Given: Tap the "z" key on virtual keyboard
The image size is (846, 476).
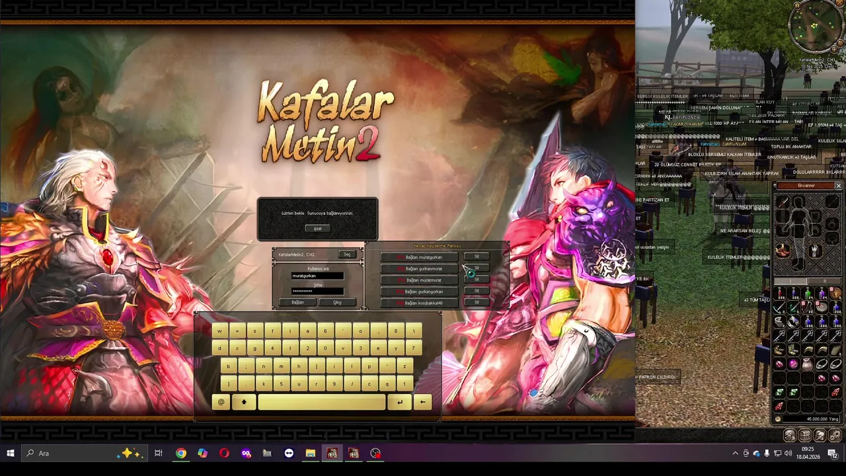Looking at the screenshot, I should click(404, 366).
